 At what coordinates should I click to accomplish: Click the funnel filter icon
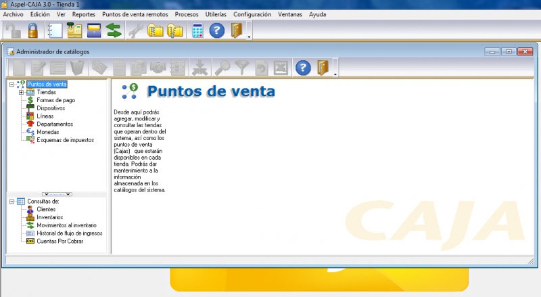coord(242,68)
